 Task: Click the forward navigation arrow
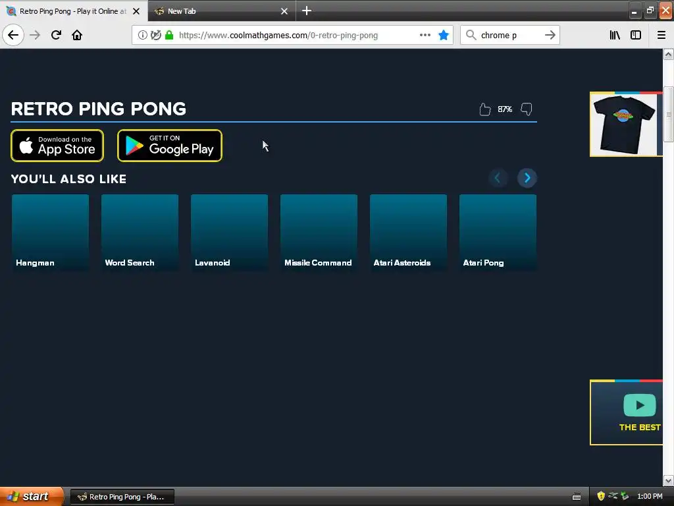click(36, 36)
